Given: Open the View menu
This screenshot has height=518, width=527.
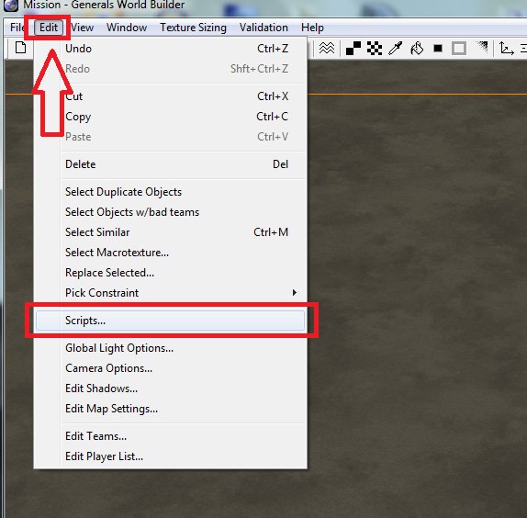Looking at the screenshot, I should pos(82,28).
